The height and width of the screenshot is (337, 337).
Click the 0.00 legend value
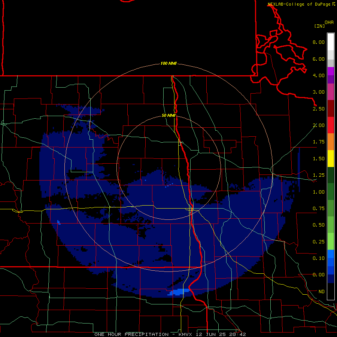319,275
